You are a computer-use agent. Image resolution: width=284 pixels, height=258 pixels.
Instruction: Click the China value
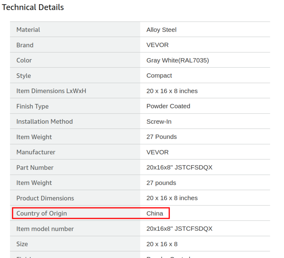(155, 213)
